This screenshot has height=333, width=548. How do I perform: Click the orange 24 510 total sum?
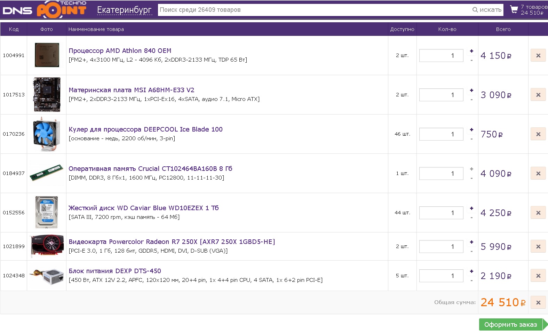pyautogui.click(x=503, y=302)
